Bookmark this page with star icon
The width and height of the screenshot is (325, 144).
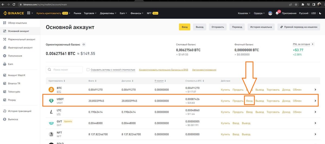tap(297, 4)
